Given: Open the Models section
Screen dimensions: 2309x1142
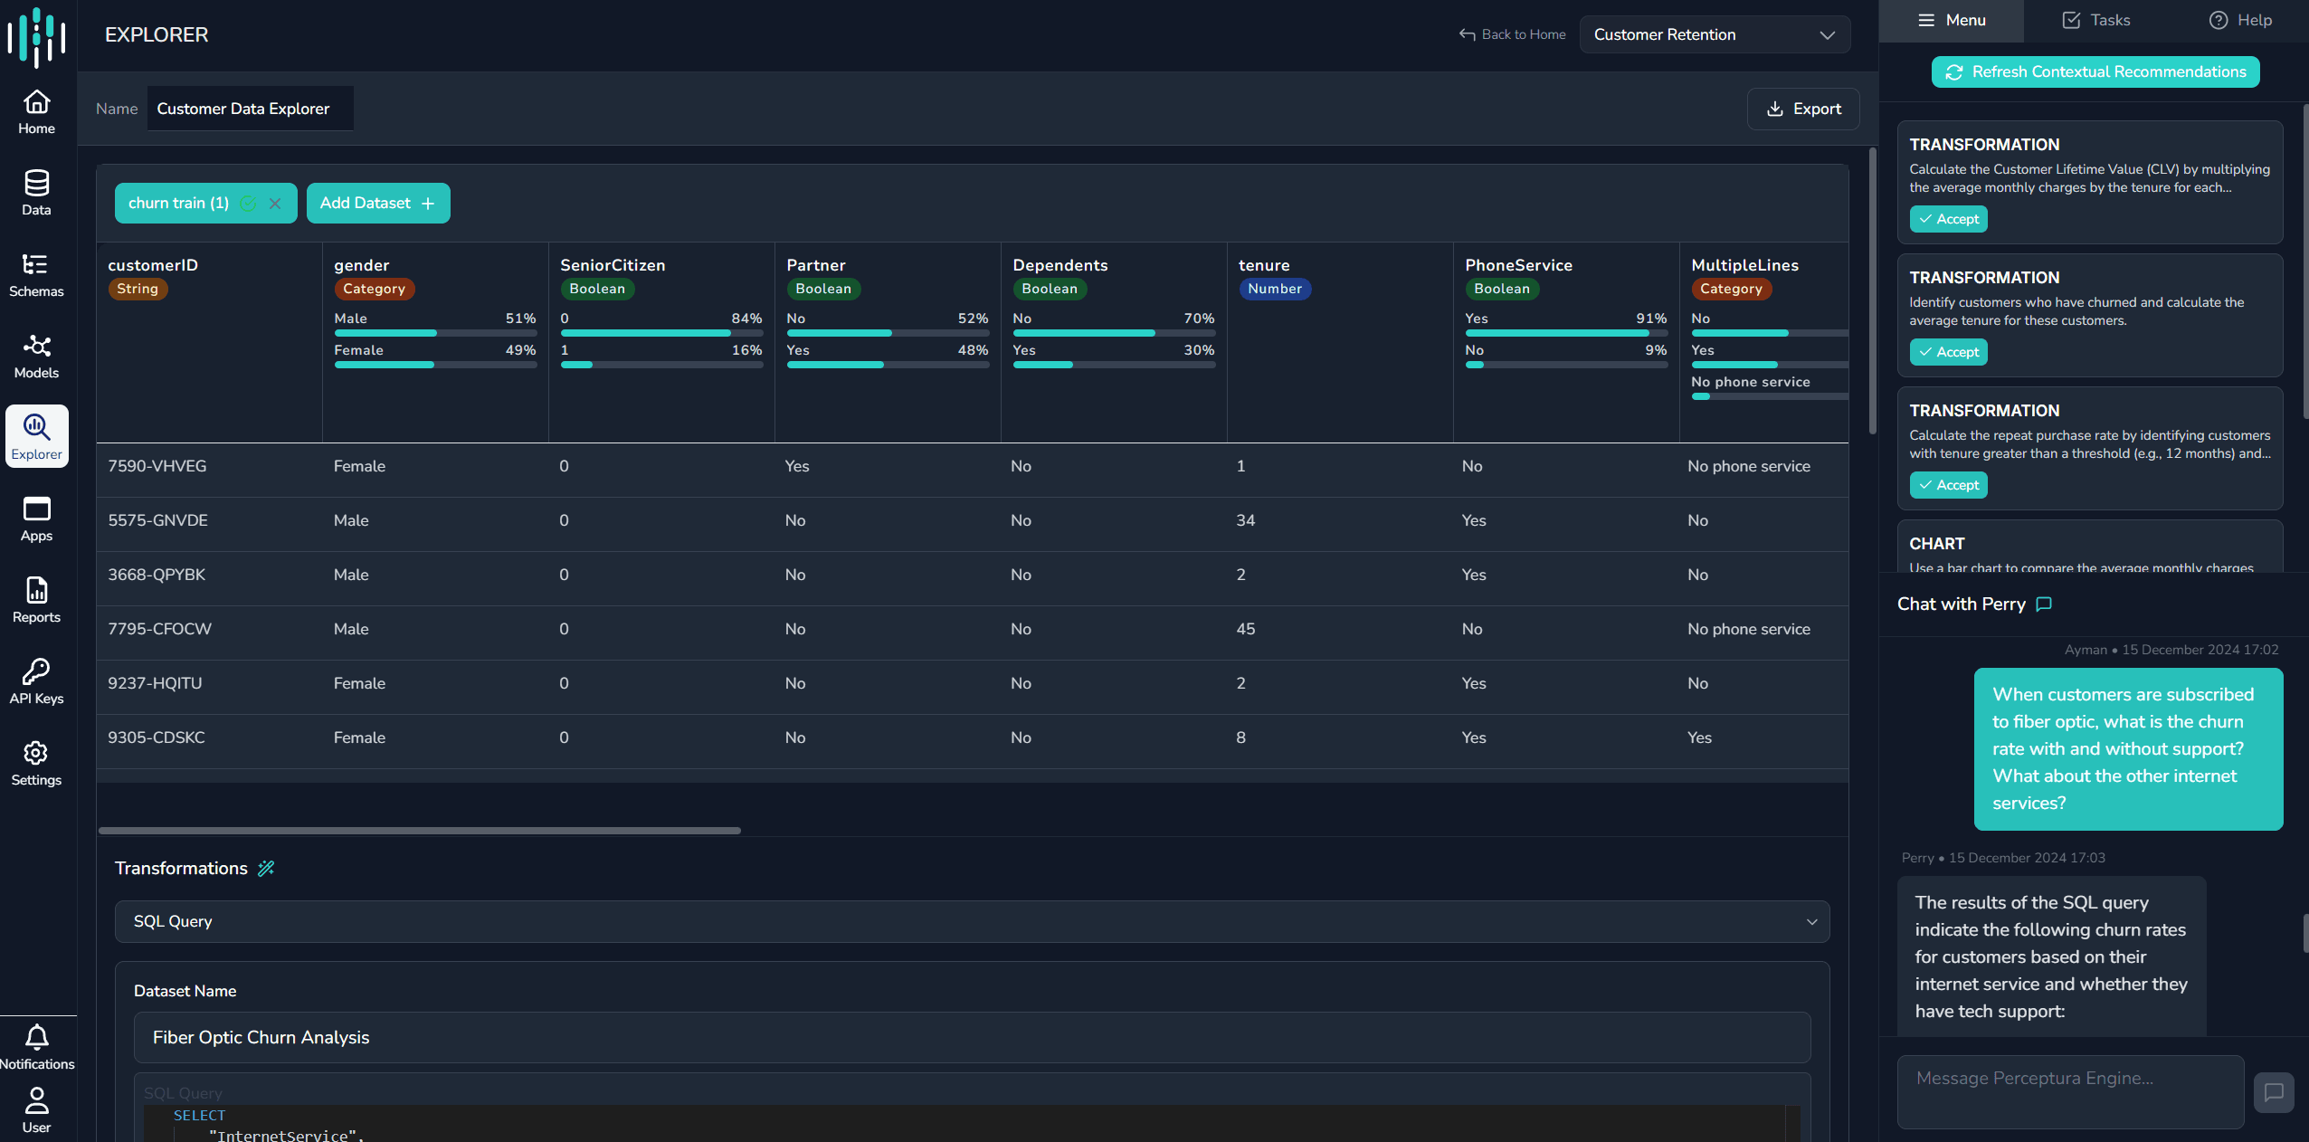Looking at the screenshot, I should (36, 357).
